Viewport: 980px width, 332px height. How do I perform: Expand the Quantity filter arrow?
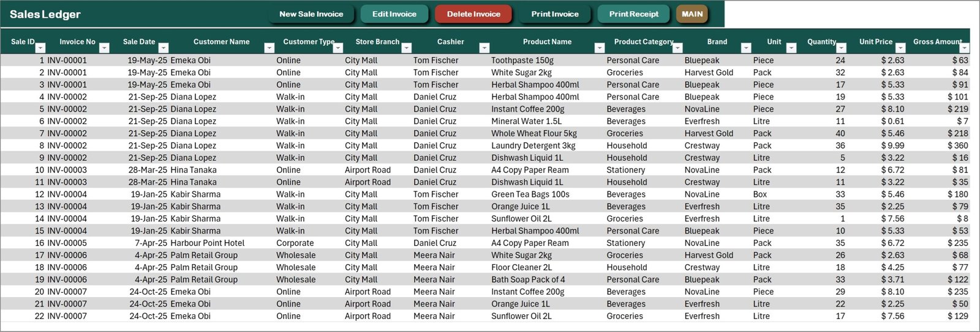point(842,48)
